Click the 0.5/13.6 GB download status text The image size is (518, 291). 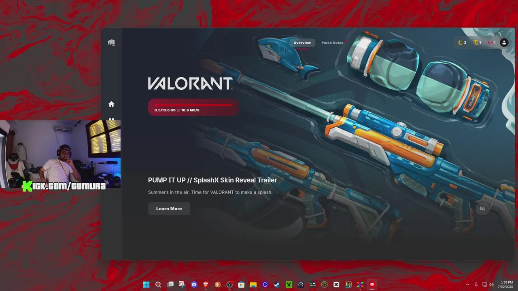click(177, 110)
